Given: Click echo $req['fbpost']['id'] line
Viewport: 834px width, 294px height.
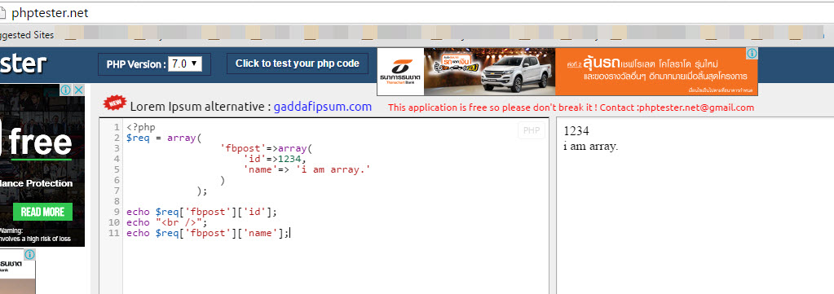Looking at the screenshot, I should 202,212.
